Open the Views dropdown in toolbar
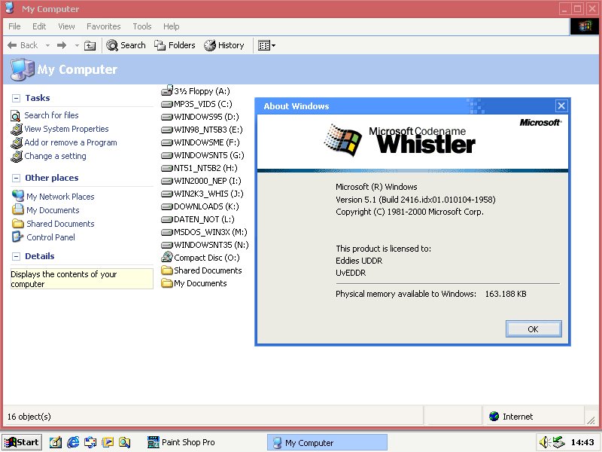602x452 pixels. [266, 45]
